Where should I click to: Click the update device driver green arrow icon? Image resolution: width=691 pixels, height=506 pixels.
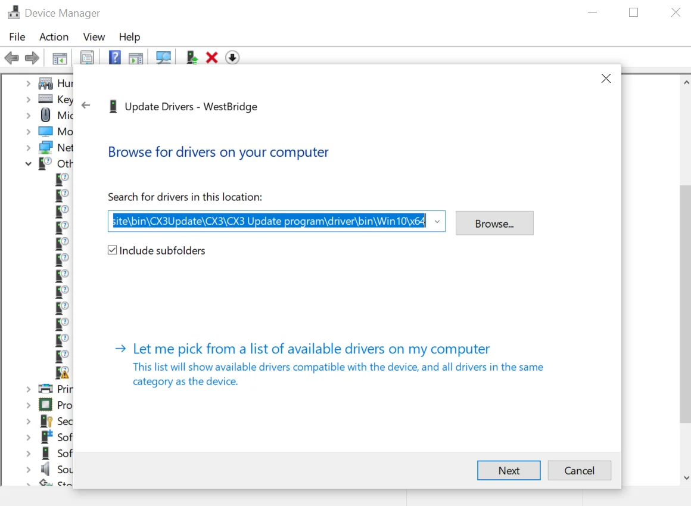click(x=192, y=58)
